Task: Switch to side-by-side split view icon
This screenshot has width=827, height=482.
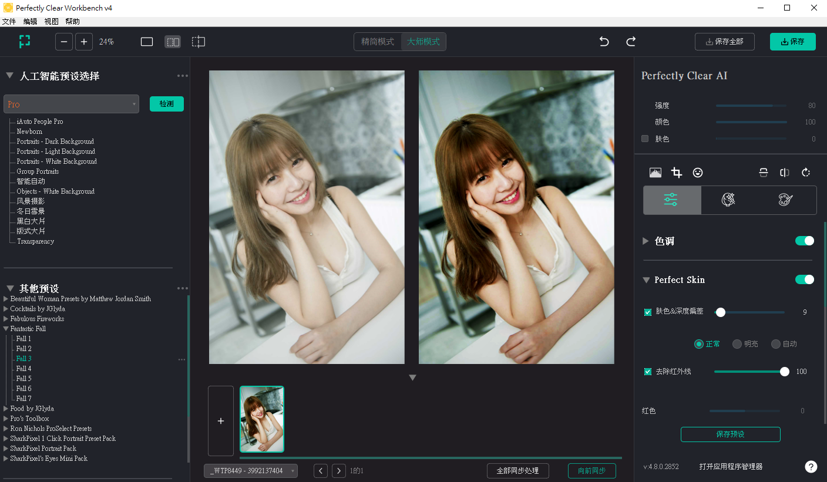Action: click(x=173, y=42)
